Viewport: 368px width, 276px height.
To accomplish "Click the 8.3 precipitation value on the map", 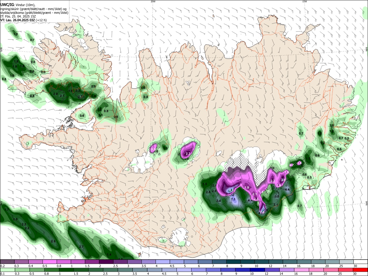I will point(231,190).
